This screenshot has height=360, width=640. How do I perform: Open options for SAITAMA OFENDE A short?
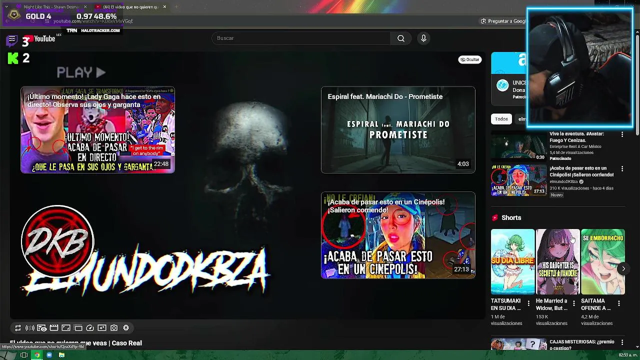point(618,303)
